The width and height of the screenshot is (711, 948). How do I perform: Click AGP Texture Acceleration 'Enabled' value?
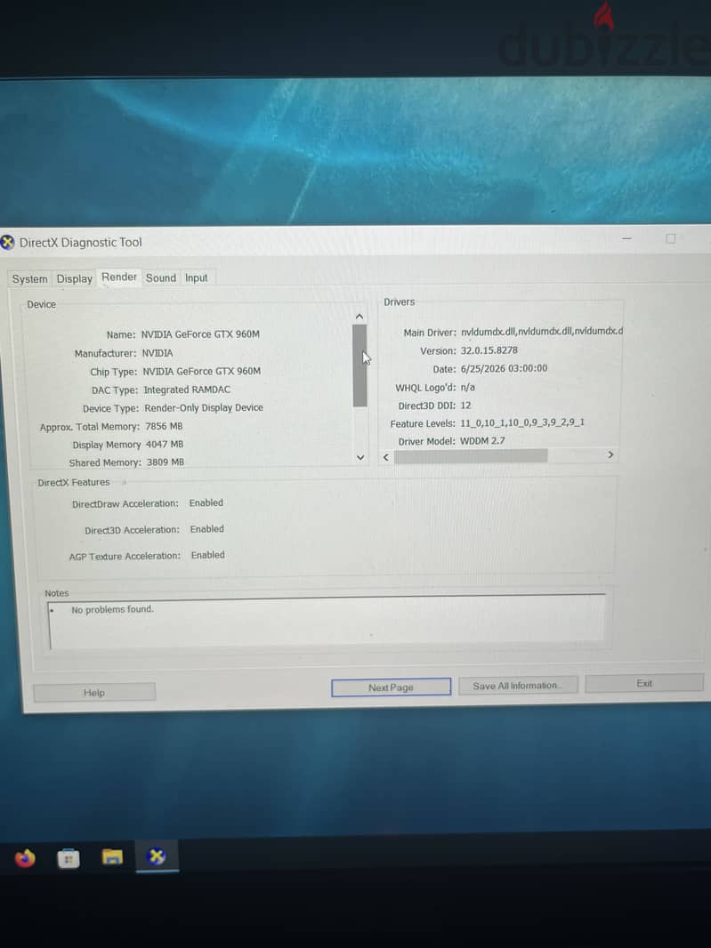click(x=207, y=555)
